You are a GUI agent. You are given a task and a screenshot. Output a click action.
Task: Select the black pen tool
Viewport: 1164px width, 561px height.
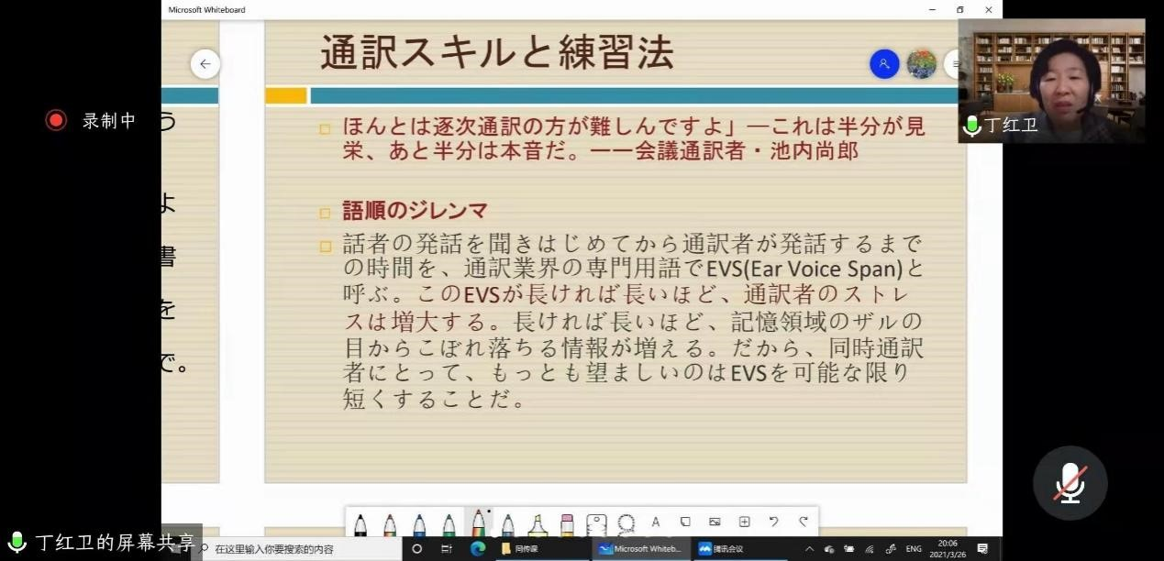[x=360, y=524]
